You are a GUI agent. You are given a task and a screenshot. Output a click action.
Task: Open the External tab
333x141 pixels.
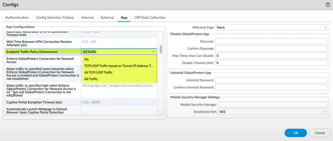[x=107, y=18]
